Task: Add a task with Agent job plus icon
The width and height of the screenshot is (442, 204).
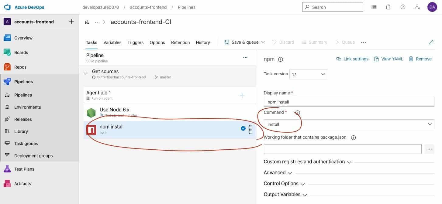Action: click(x=242, y=95)
